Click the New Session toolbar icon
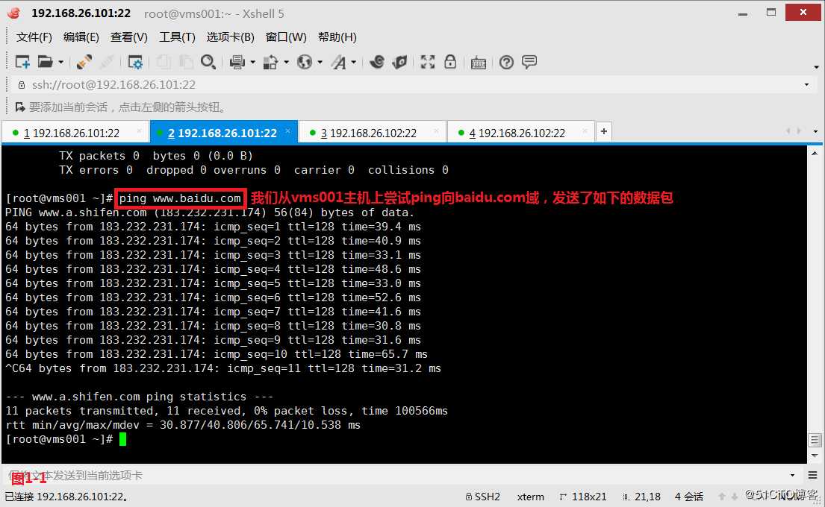 [x=22, y=62]
